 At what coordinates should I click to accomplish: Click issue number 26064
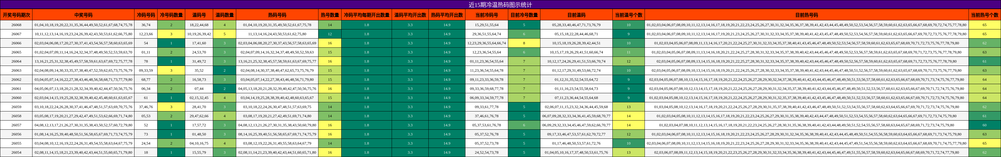[16, 61]
